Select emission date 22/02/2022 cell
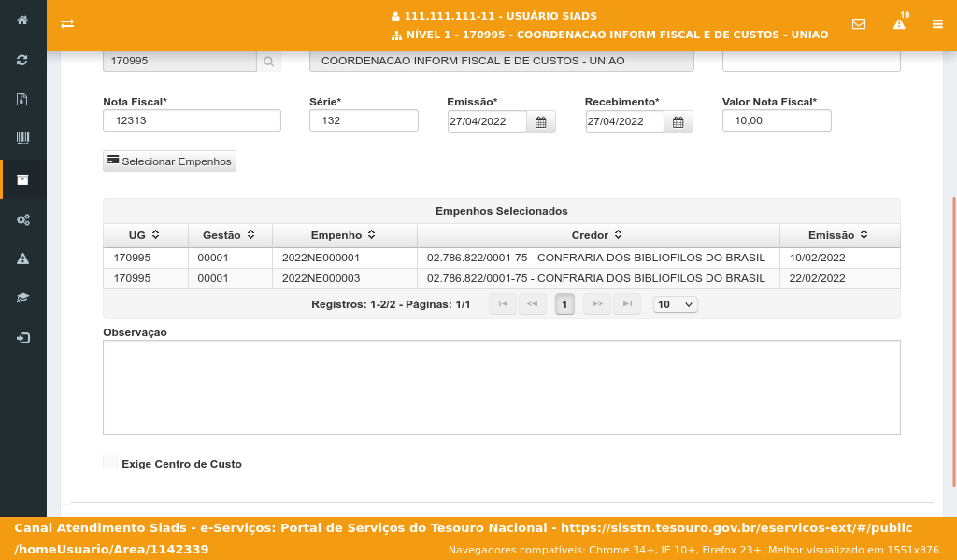This screenshot has height=560, width=957. (x=840, y=278)
